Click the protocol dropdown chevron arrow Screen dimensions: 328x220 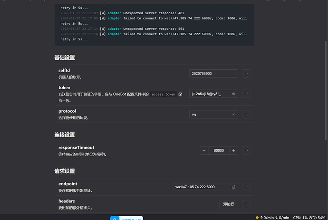pos(233,114)
